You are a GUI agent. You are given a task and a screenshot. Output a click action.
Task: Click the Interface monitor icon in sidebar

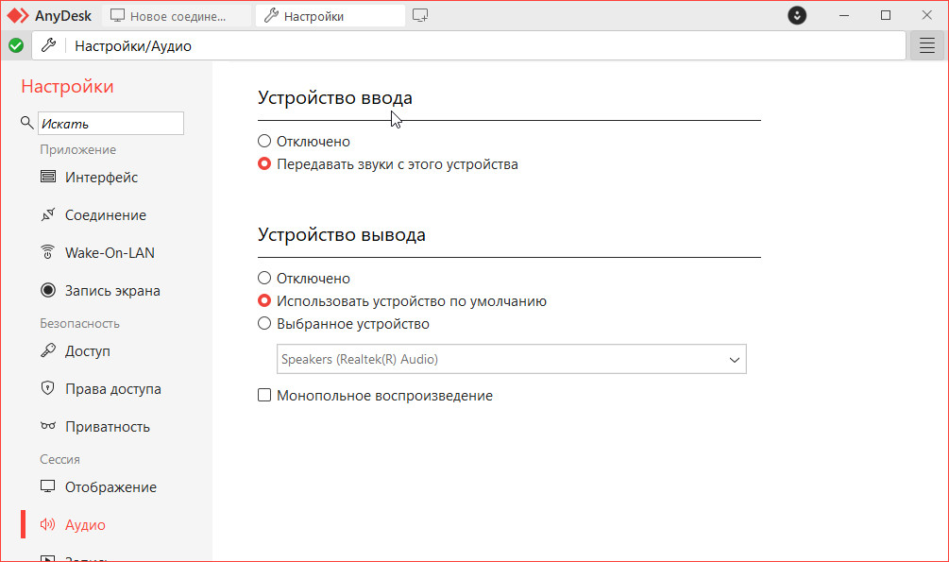(47, 178)
